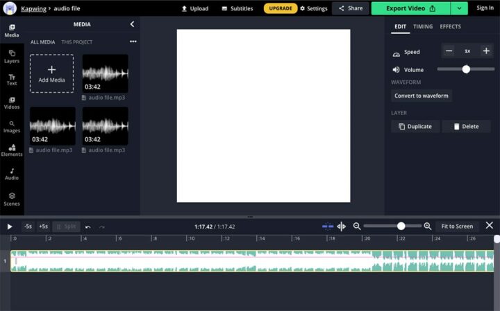Open the Scenes panel
500x311 pixels.
(12, 199)
